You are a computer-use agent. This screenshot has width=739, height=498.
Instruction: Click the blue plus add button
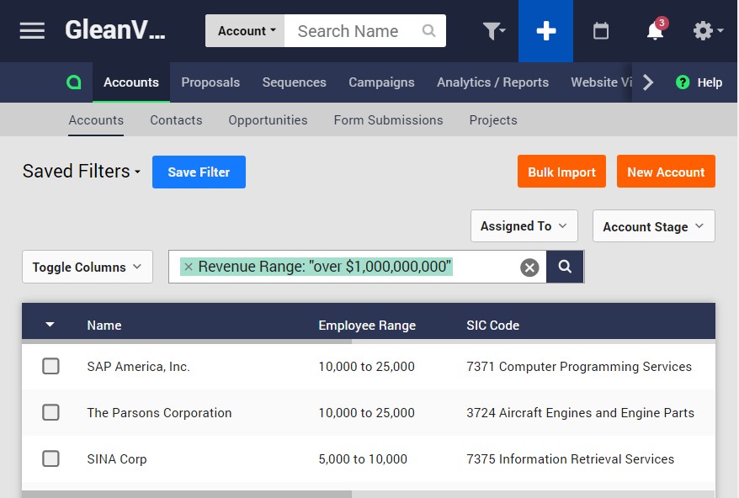(x=545, y=31)
